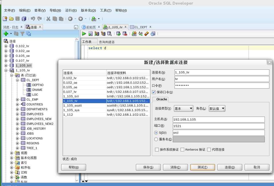Click the Aa change-case icon

[140, 34]
